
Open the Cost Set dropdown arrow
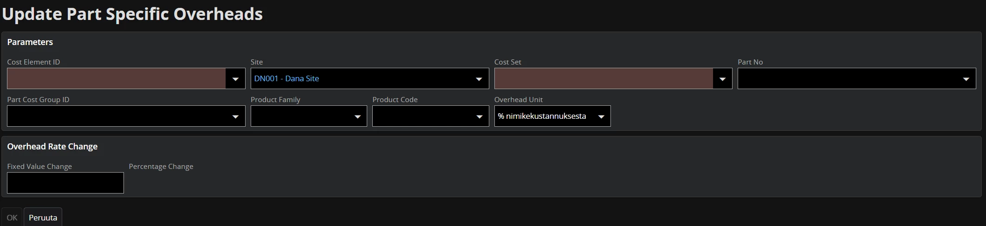click(x=722, y=79)
